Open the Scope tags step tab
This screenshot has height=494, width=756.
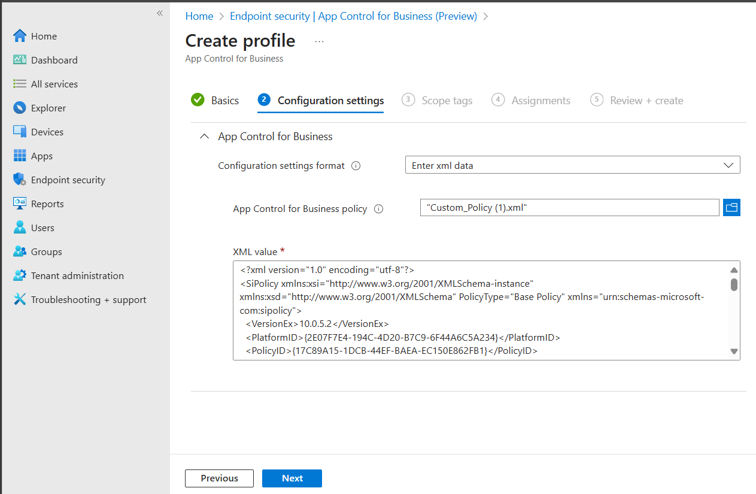coord(437,101)
